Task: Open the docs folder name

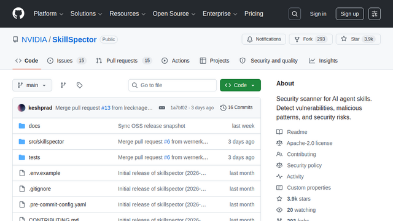Action: click(x=34, y=126)
